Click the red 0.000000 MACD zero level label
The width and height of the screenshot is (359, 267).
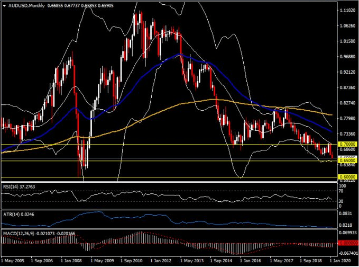coord(347,243)
